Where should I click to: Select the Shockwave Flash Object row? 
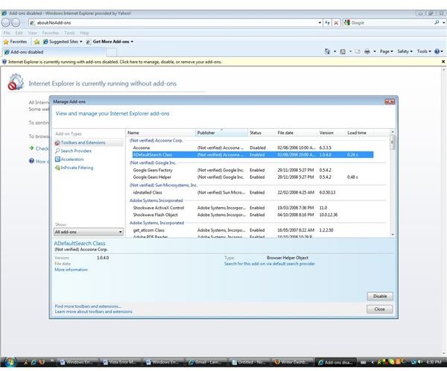coord(253,215)
